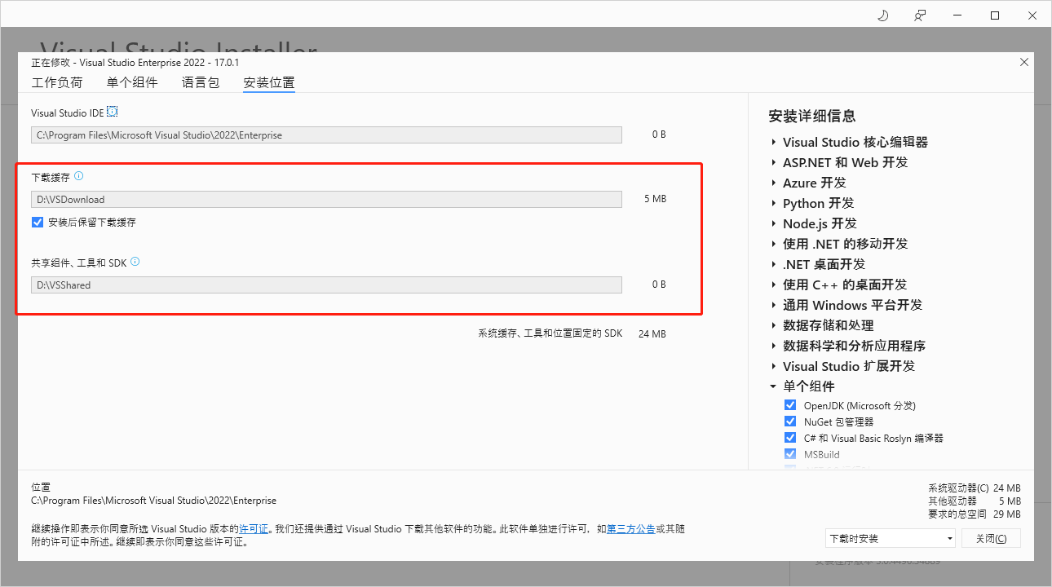Open the 许可证 link
1052x587 pixels.
pyautogui.click(x=254, y=528)
